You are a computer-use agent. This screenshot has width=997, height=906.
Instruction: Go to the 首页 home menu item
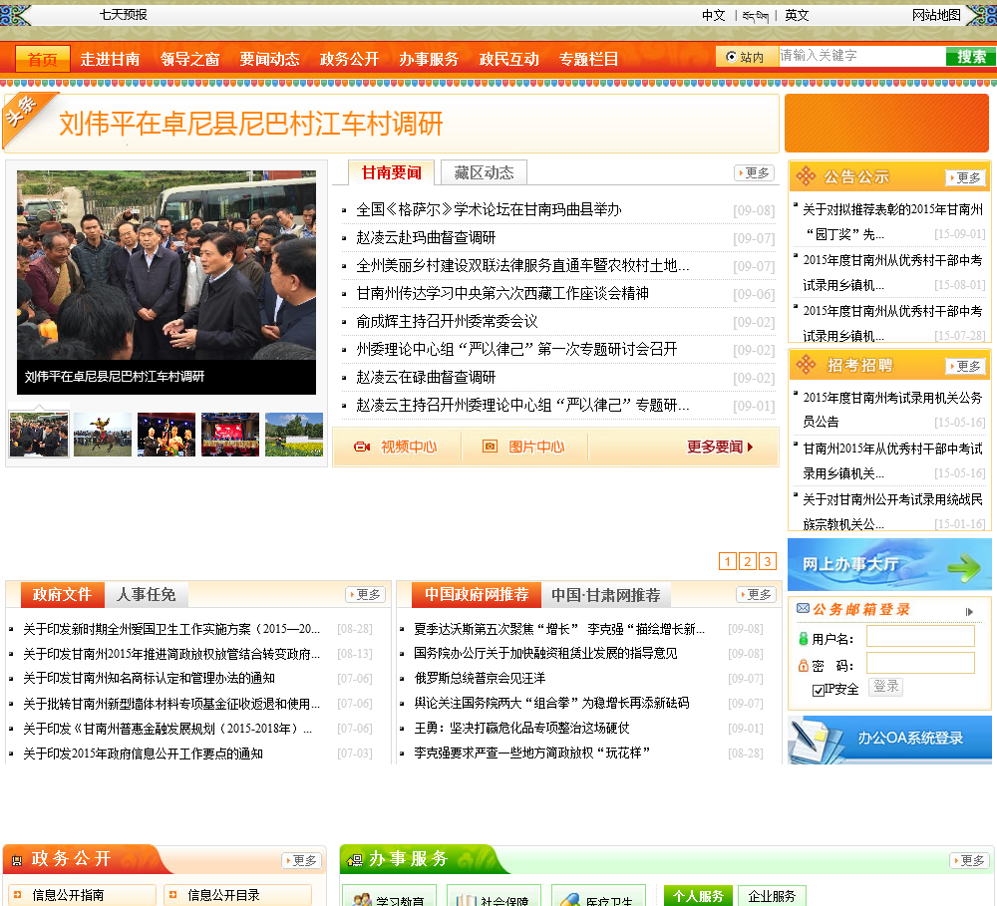coord(43,59)
